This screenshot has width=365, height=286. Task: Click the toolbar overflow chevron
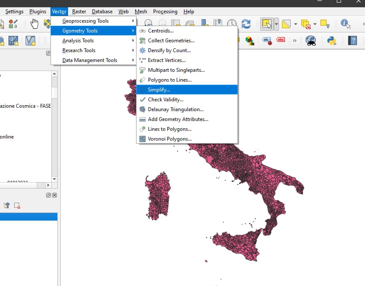point(294,40)
